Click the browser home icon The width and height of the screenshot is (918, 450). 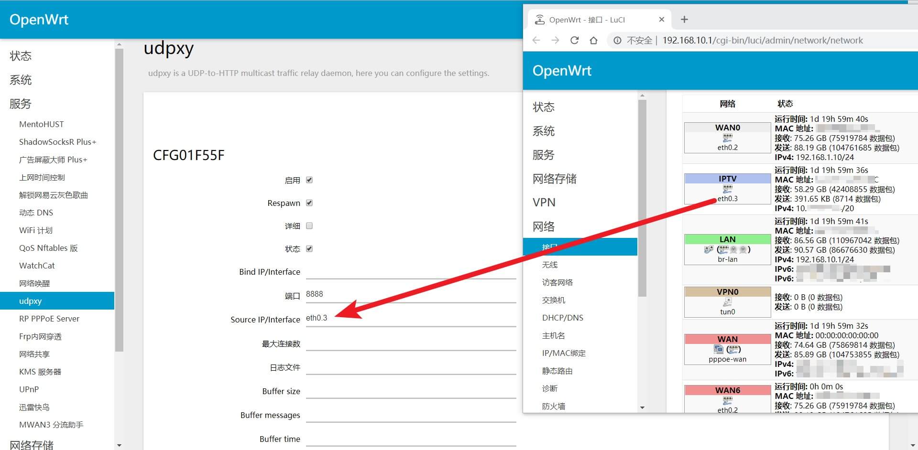tap(593, 41)
